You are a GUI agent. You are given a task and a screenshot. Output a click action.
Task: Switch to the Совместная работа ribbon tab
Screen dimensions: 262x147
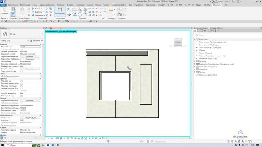click(119, 5)
